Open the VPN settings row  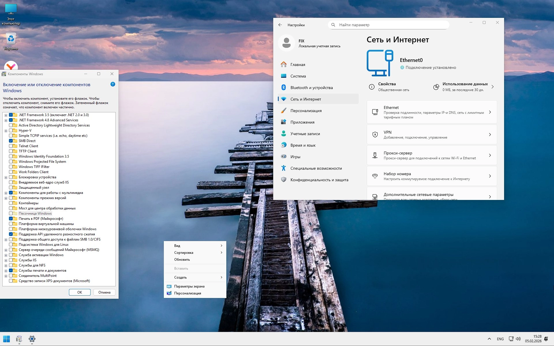pos(432,135)
